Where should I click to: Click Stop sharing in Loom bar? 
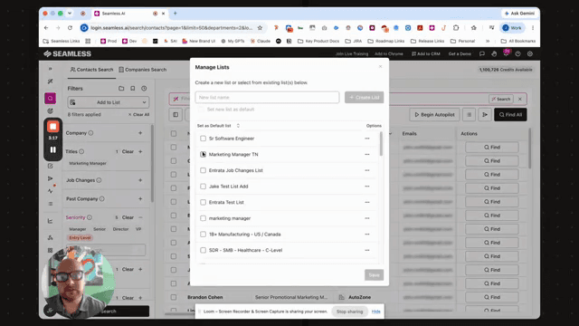[350, 312]
